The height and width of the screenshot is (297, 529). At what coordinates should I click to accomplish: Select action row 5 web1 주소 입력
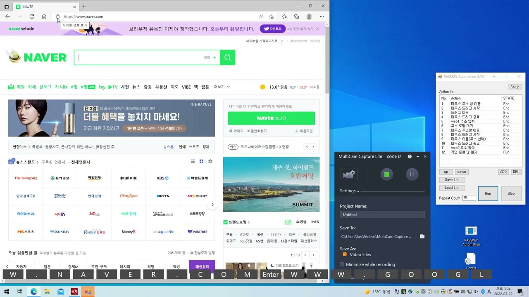click(x=480, y=121)
